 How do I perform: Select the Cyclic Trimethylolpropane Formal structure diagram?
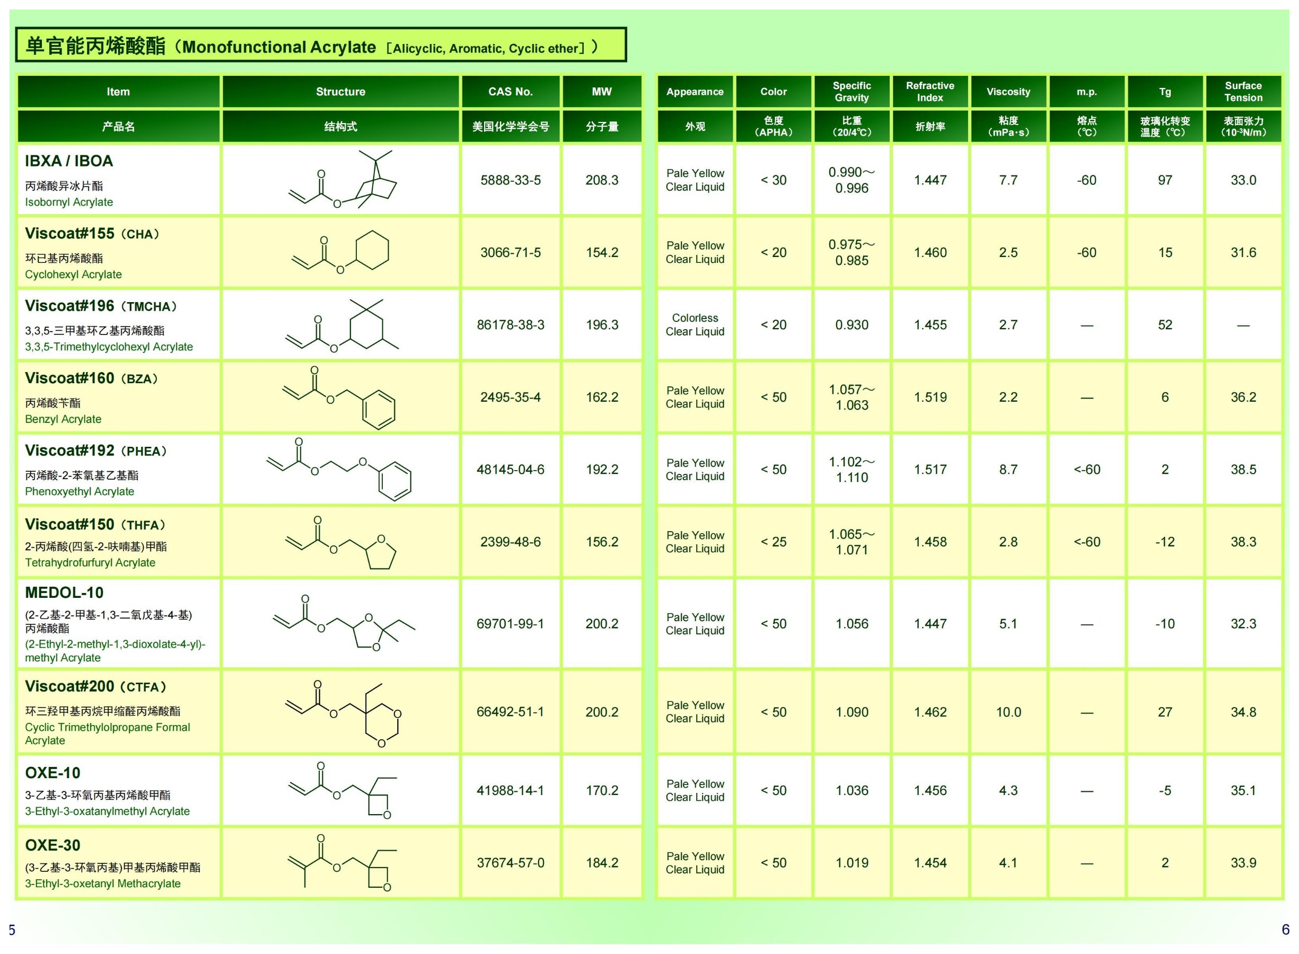tap(344, 714)
